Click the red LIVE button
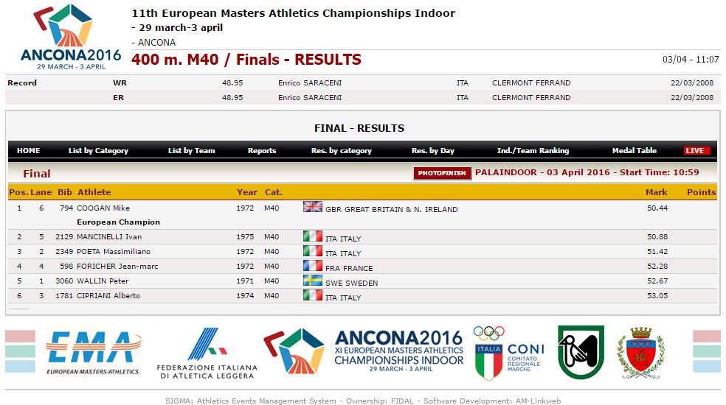The width and height of the screenshot is (726, 405). click(x=696, y=151)
